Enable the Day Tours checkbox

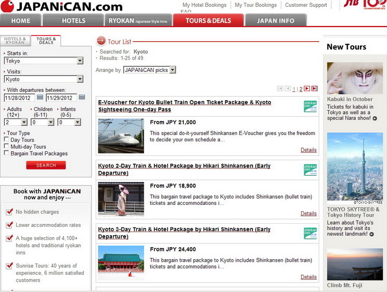point(6,139)
